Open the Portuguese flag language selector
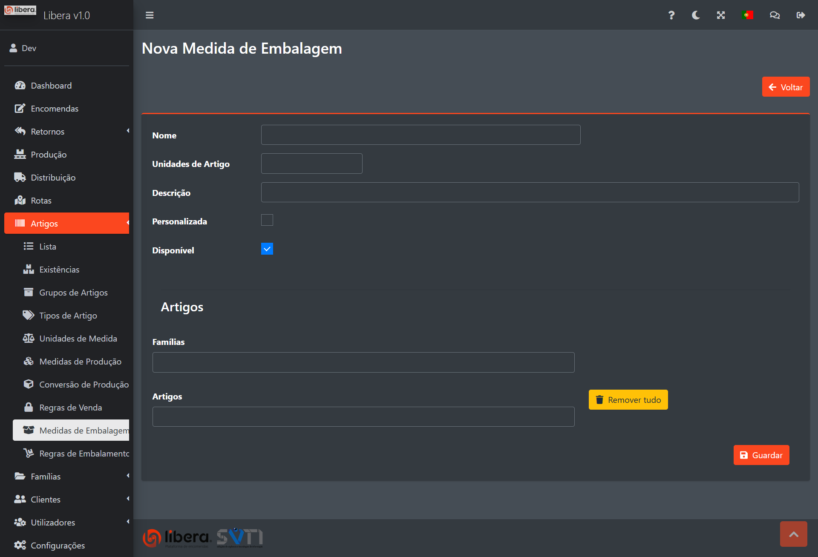Image resolution: width=818 pixels, height=557 pixels. (747, 15)
